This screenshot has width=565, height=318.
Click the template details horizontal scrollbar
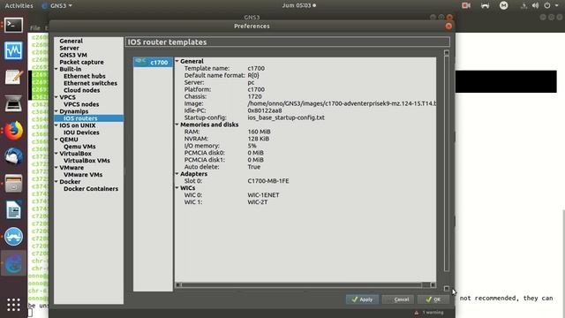(x=302, y=284)
